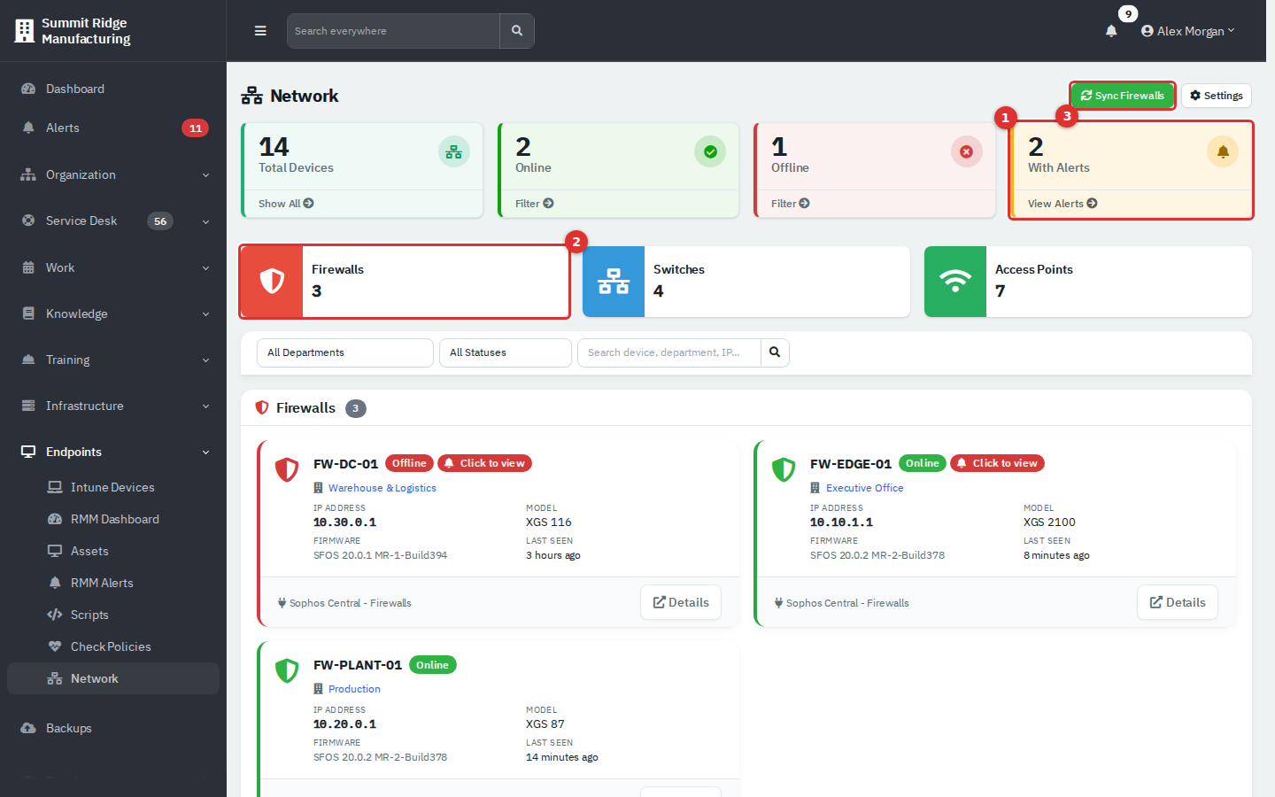Open the All Statuses dropdown
Viewport: 1275px width, 797px height.
(x=506, y=352)
